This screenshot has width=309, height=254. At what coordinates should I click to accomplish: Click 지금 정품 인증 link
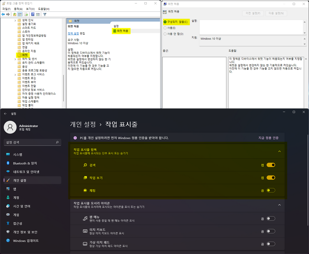click(268, 138)
